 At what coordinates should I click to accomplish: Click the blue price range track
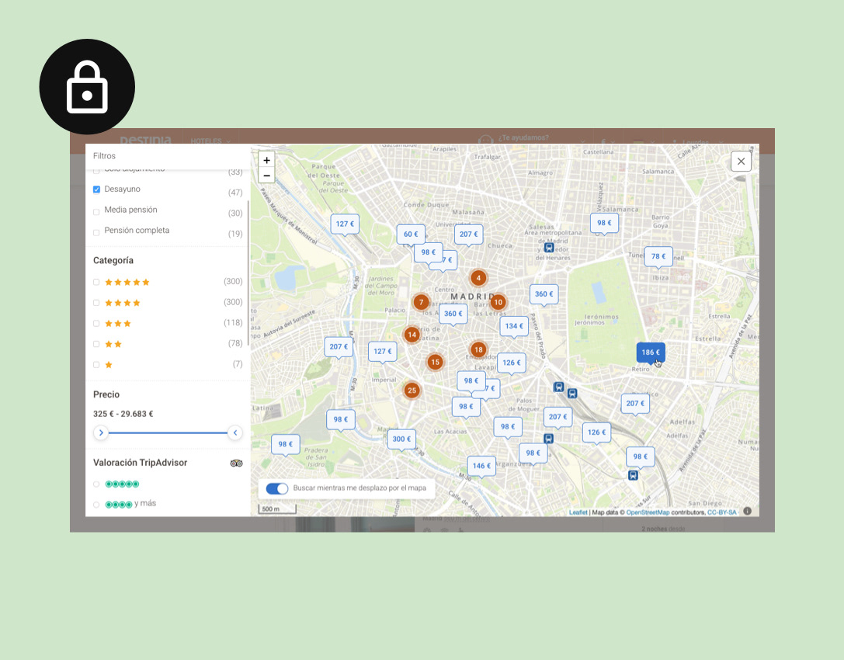pyautogui.click(x=168, y=432)
